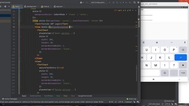The image size is (189, 106).
Task: Click SafeAreaView in the breadcrumb bar
Action: [x=35, y=96]
